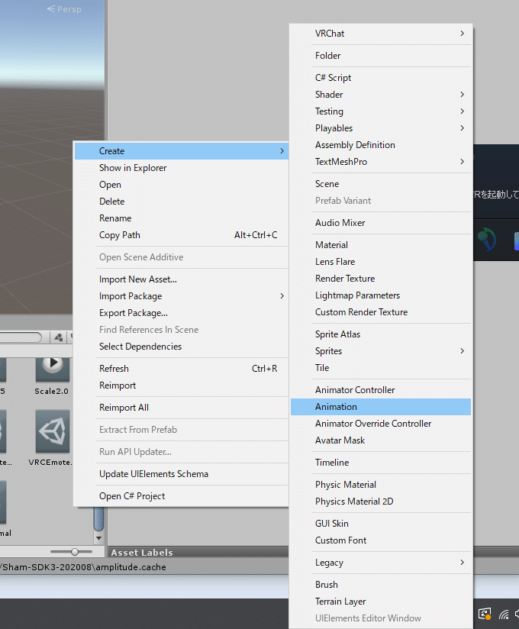The height and width of the screenshot is (629, 519).
Task: Create a Physics Material 2D
Action: coord(381,502)
